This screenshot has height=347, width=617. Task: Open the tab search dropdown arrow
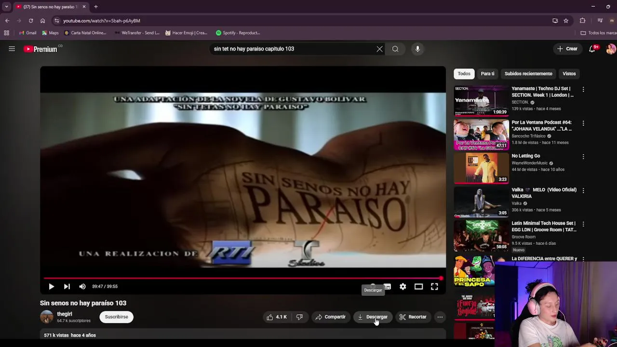click(6, 7)
